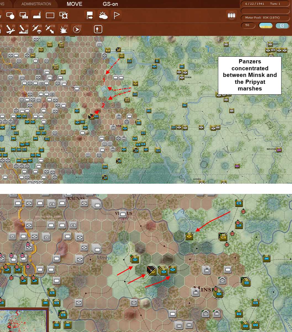Click the unit-with-circle toolbar icon
The image size is (292, 332).
(10, 15)
